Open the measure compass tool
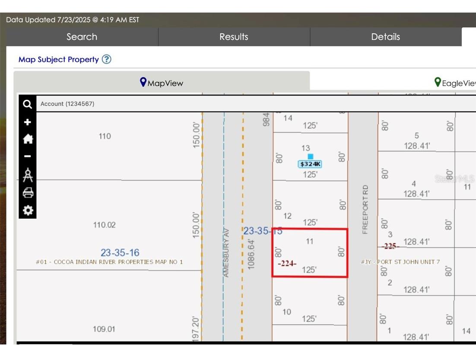Viewport: 476px width, 357px height. tap(27, 175)
